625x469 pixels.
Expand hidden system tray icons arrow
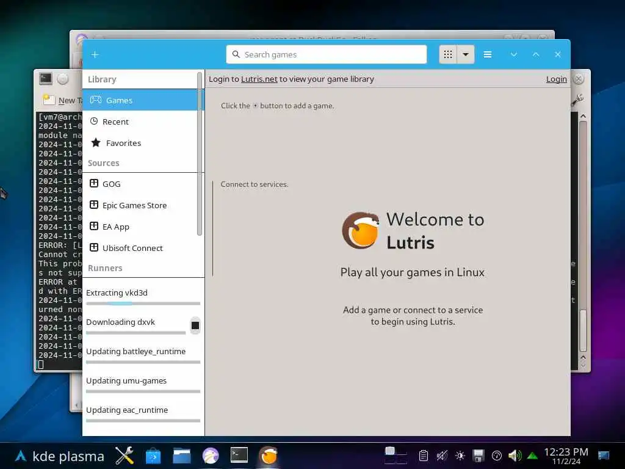click(532, 456)
